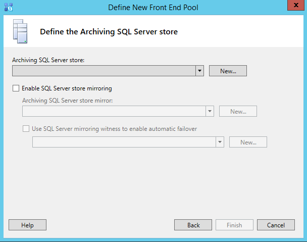Expand the Archiving SQL Server store dropdown arrow
307x242 pixels.
coord(200,71)
